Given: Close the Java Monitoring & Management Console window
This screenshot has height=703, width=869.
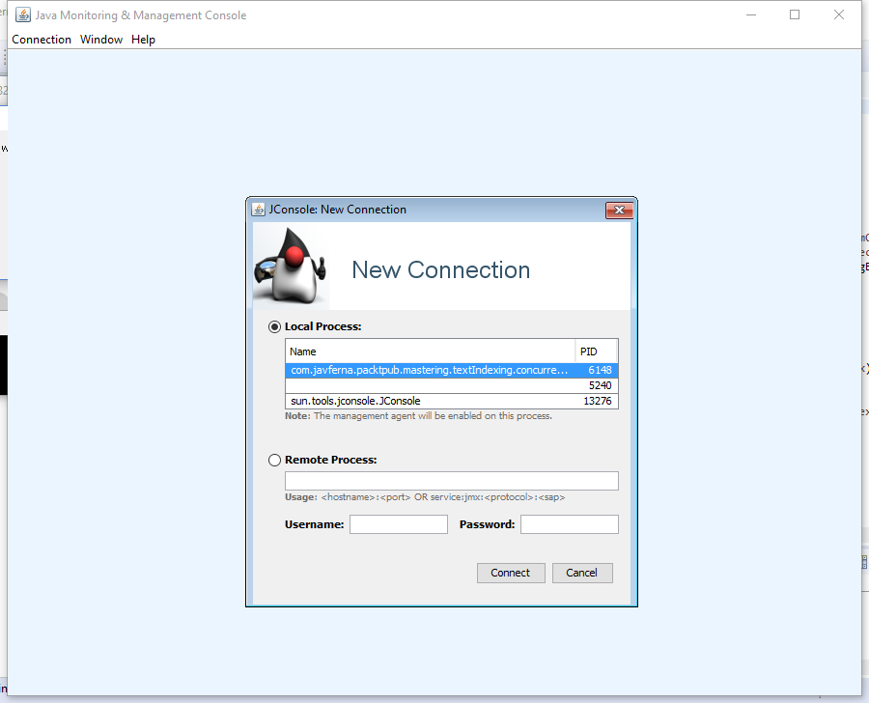Looking at the screenshot, I should [839, 15].
